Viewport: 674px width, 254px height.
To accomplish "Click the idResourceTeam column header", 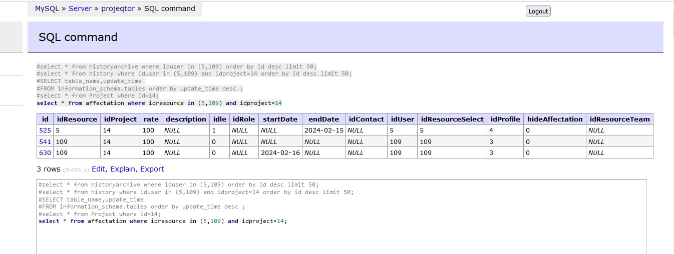I will point(619,119).
